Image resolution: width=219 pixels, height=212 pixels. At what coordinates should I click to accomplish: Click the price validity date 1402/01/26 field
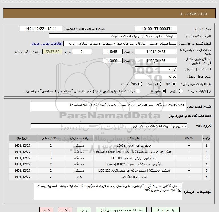coord(156,61)
